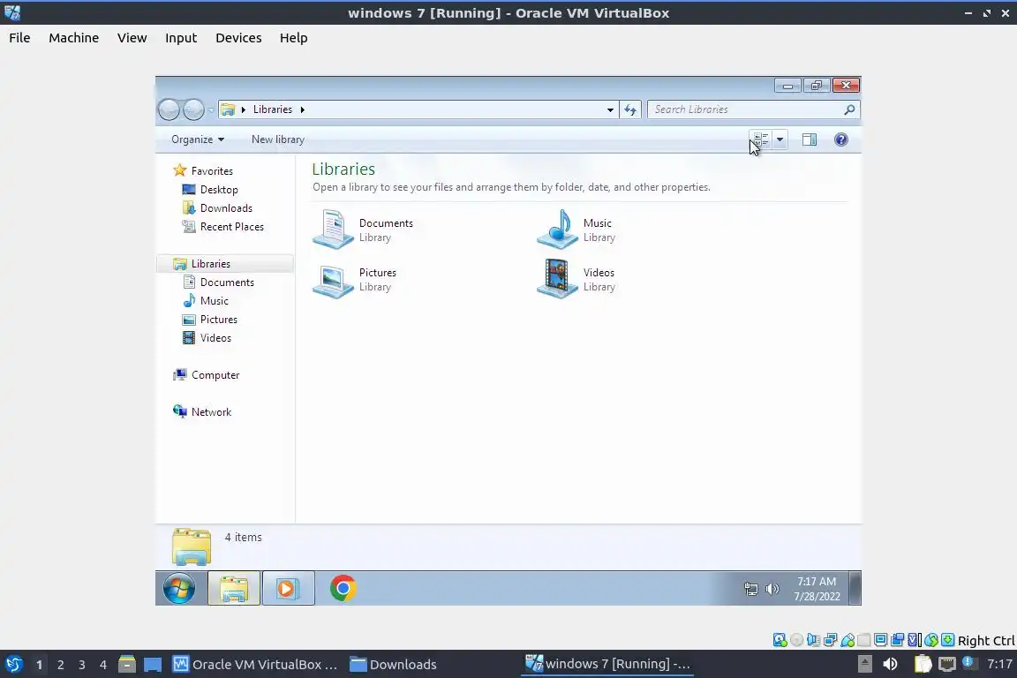Open the VirtualBox Help menu
The height and width of the screenshot is (678, 1017).
click(294, 38)
